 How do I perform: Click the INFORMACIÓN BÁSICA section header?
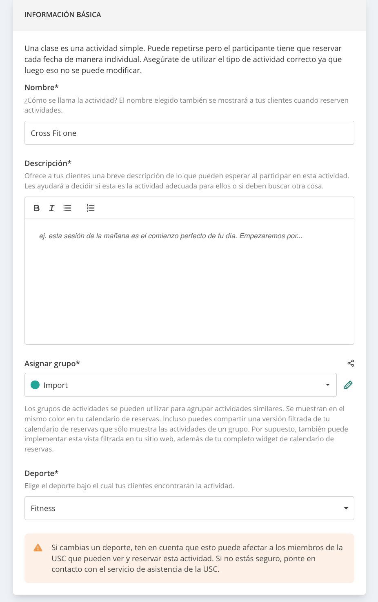pyautogui.click(x=62, y=15)
